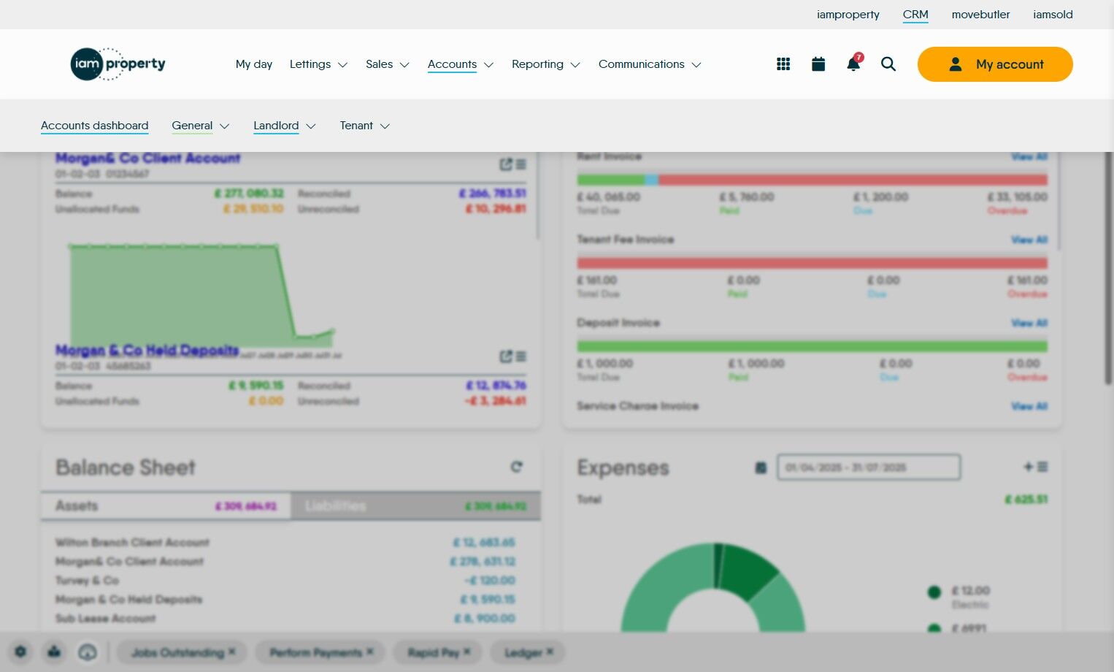Click the gear icon in bottom bar
Image resolution: width=1114 pixels, height=672 pixels.
20,652
